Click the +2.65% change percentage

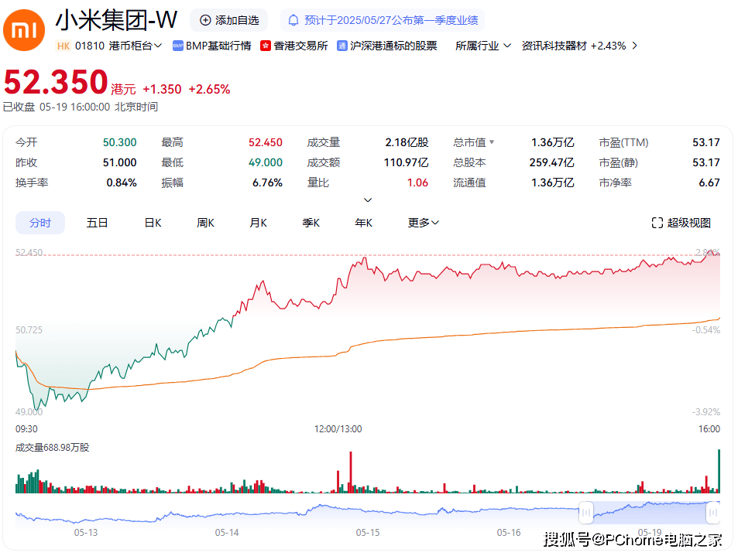(x=209, y=89)
